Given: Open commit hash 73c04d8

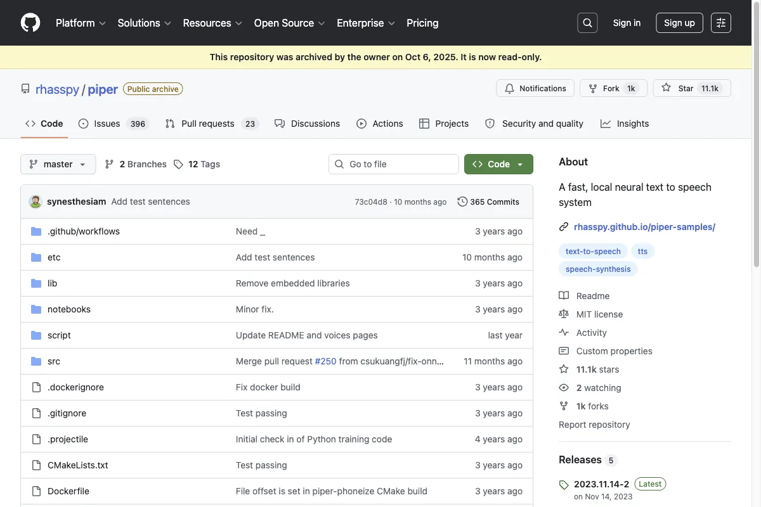Looking at the screenshot, I should click(371, 202).
